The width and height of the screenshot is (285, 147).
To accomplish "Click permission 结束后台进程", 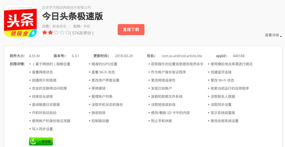I will coord(42,97).
